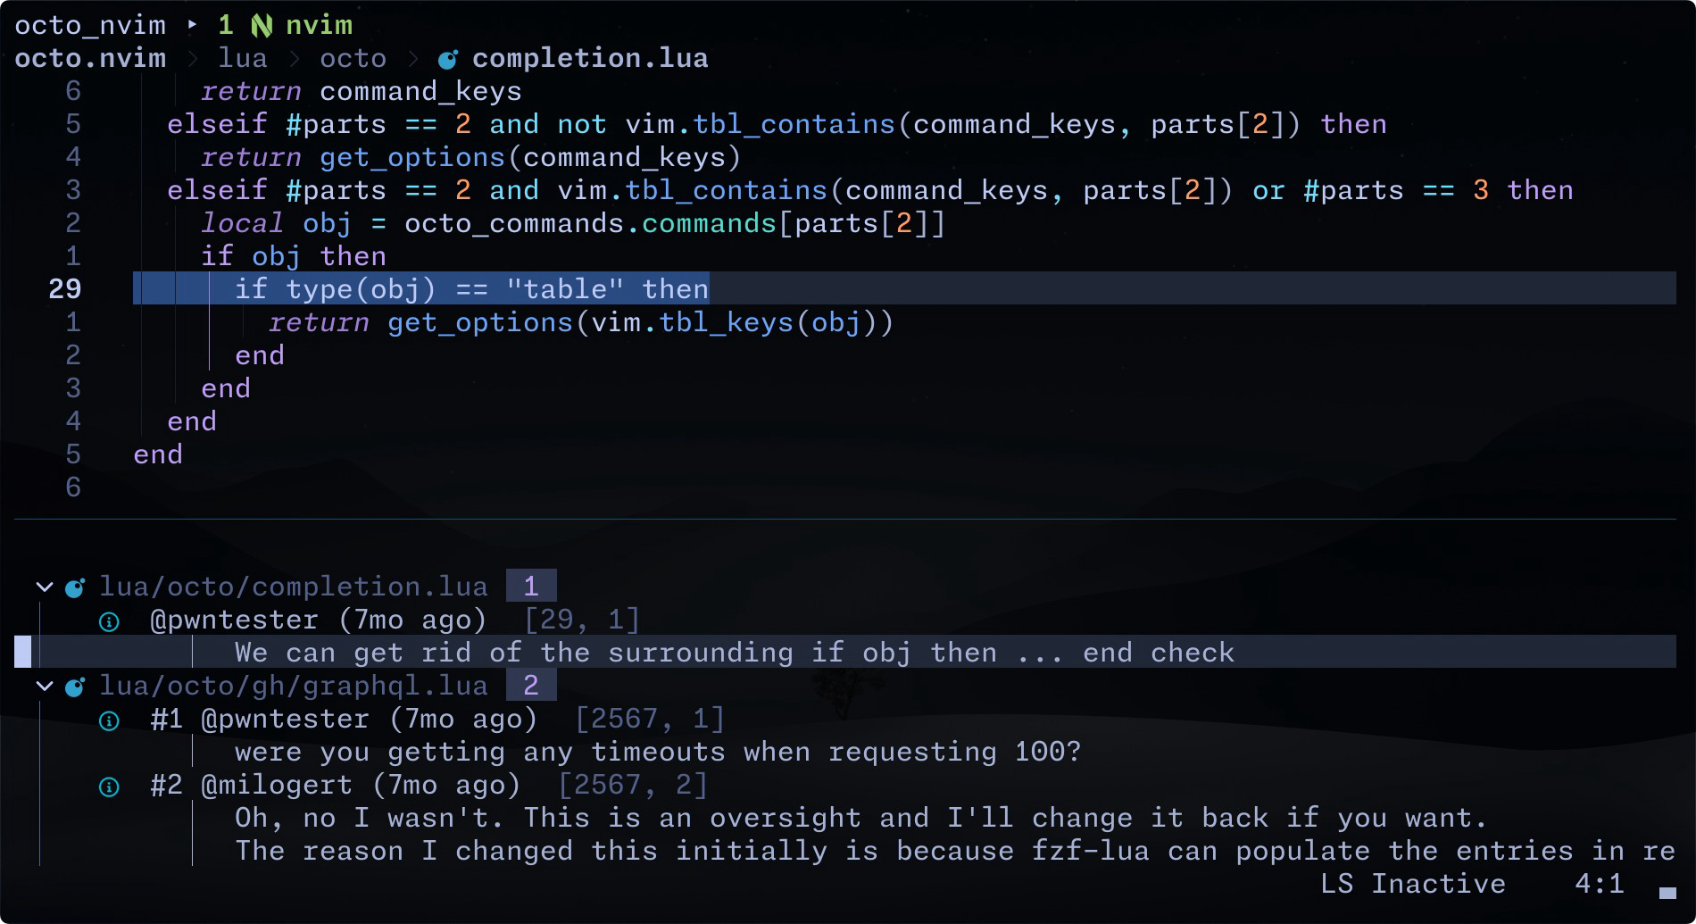The height and width of the screenshot is (924, 1696).
Task: Click the small block indicator in status bar corner
Action: click(1667, 893)
